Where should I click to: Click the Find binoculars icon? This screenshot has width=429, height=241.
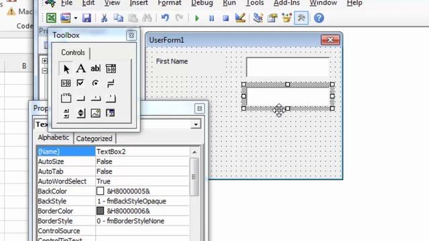(x=147, y=18)
